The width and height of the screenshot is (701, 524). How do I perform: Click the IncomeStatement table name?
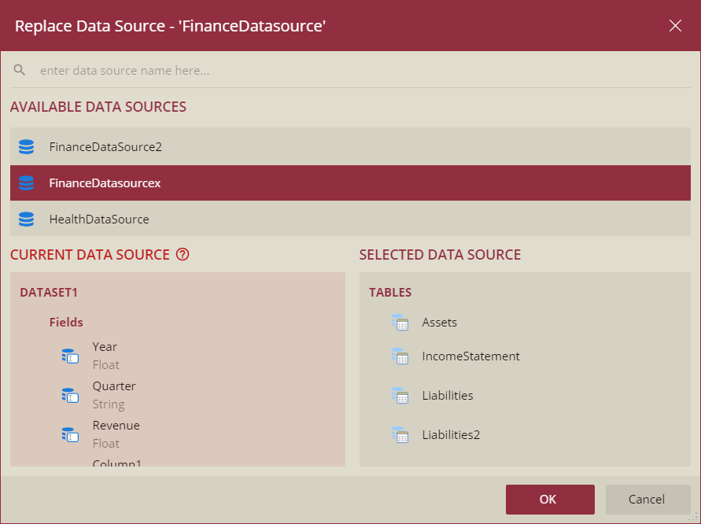tap(470, 356)
